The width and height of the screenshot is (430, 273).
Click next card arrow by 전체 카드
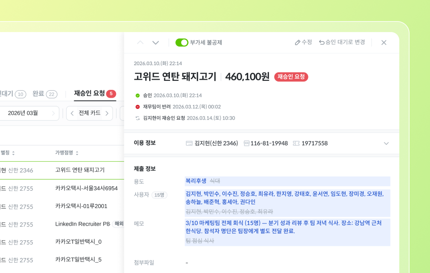tap(107, 113)
